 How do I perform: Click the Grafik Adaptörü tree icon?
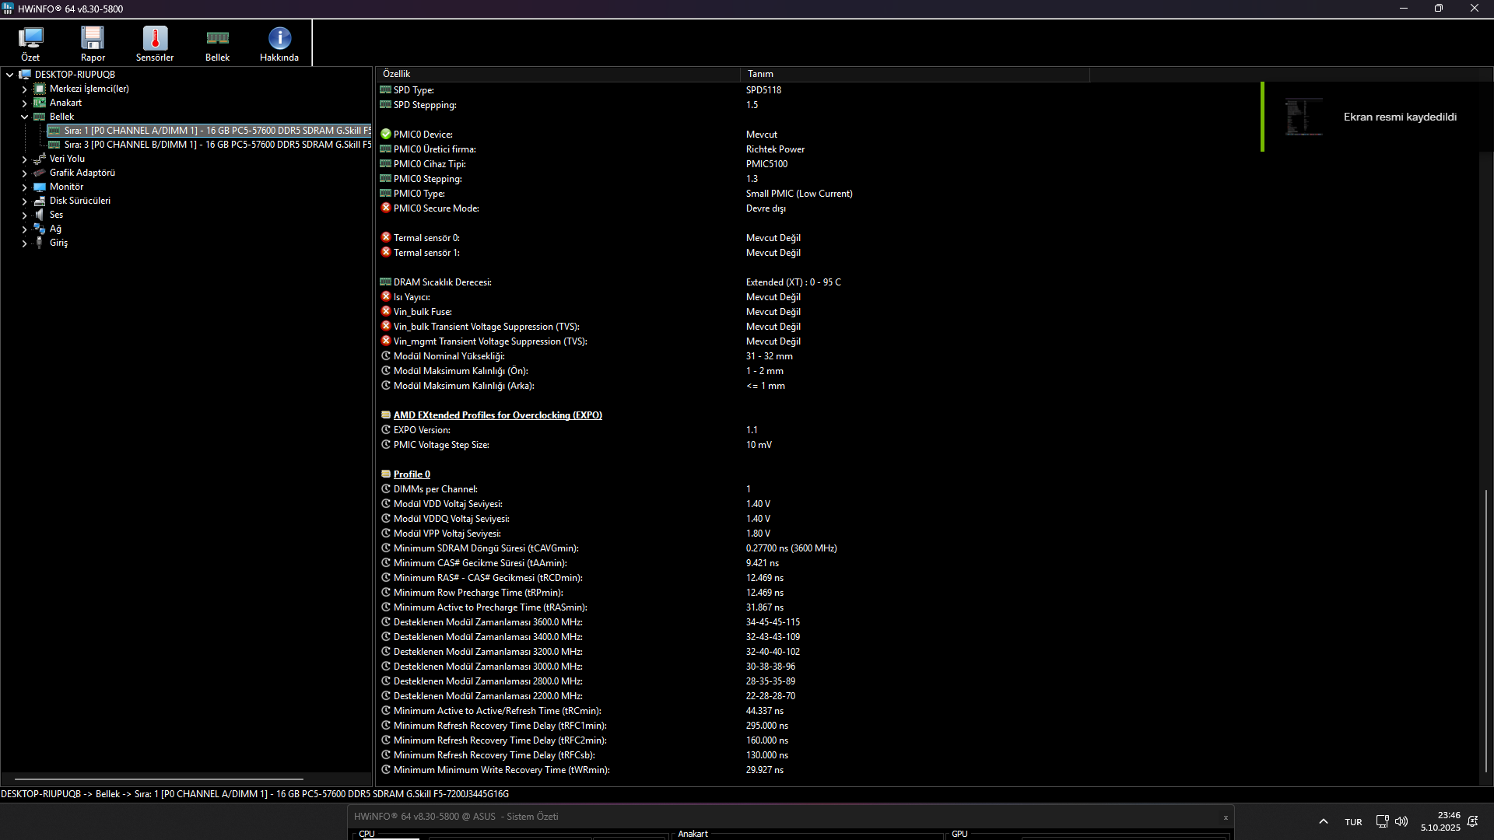pos(40,173)
